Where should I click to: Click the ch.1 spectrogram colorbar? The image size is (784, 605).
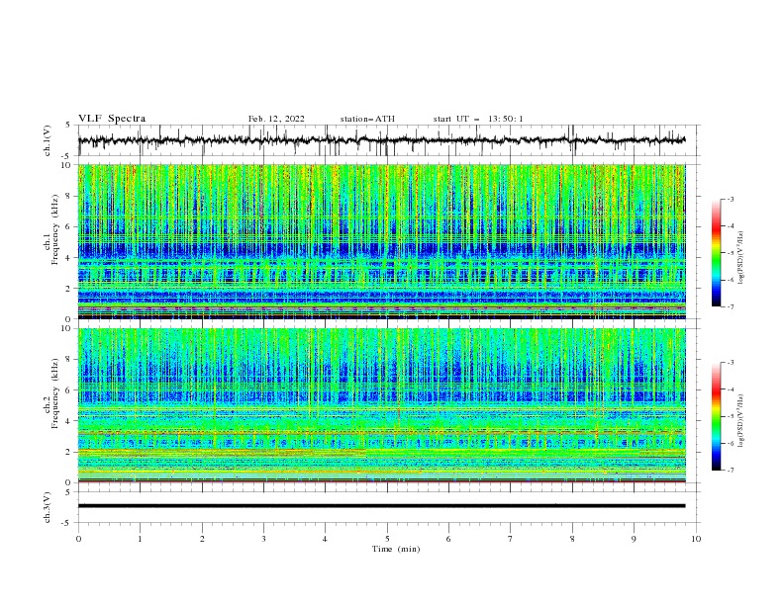pyautogui.click(x=717, y=253)
